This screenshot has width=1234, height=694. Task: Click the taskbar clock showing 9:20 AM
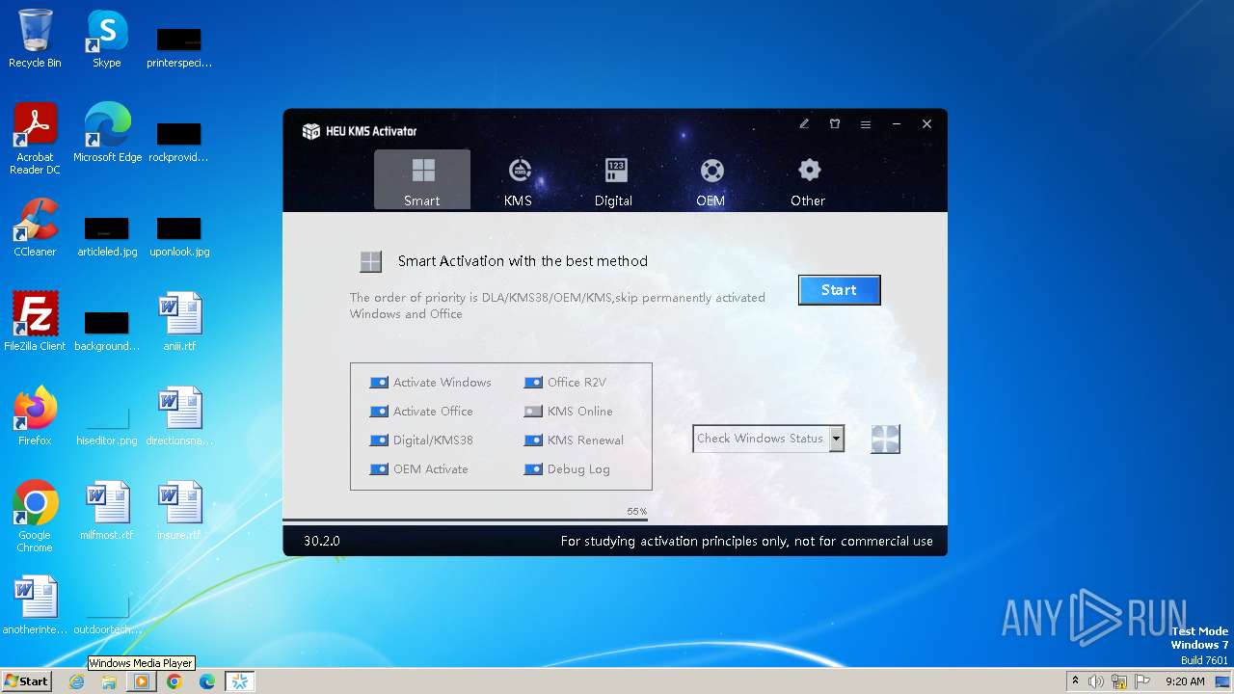[1185, 681]
